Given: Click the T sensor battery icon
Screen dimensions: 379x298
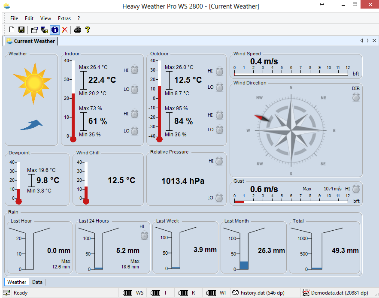Looking at the screenshot, I should click(155, 293).
